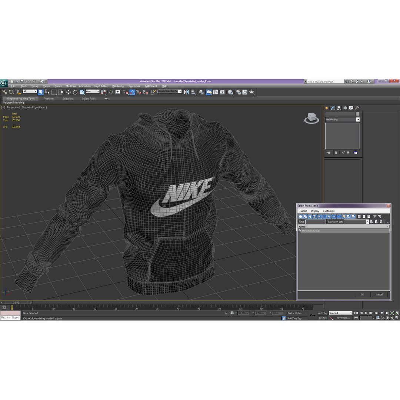Screen dimensions: 400x400
Task: Click the Auto Key button
Action: pos(323,313)
